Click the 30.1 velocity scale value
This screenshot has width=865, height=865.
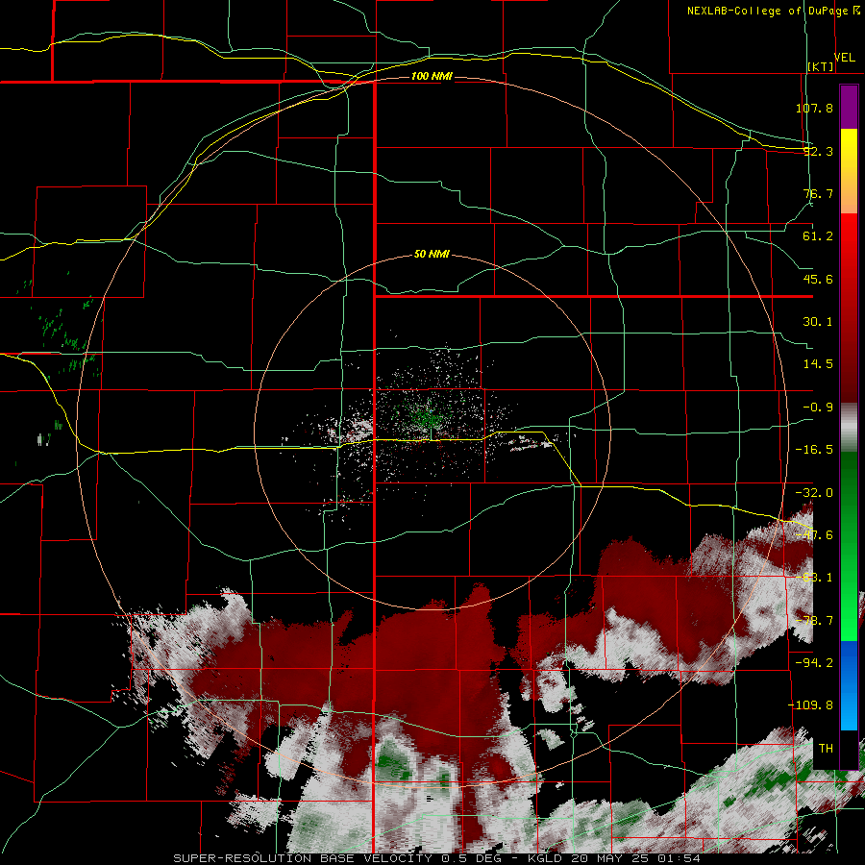(818, 322)
